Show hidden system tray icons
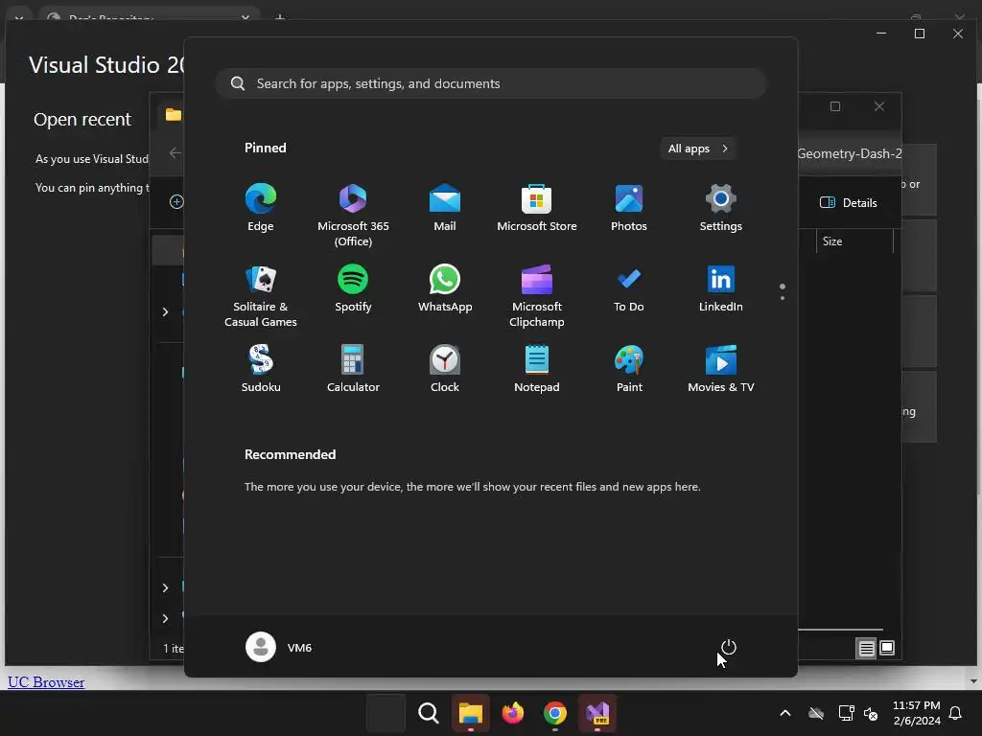This screenshot has height=736, width=982. (x=784, y=713)
